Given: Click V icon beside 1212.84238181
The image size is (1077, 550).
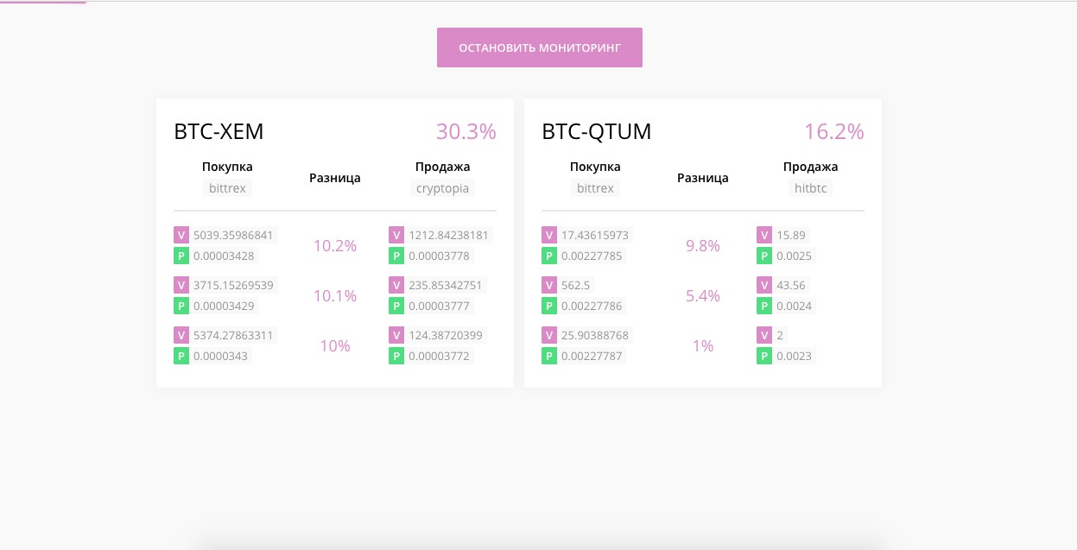Looking at the screenshot, I should click(396, 235).
